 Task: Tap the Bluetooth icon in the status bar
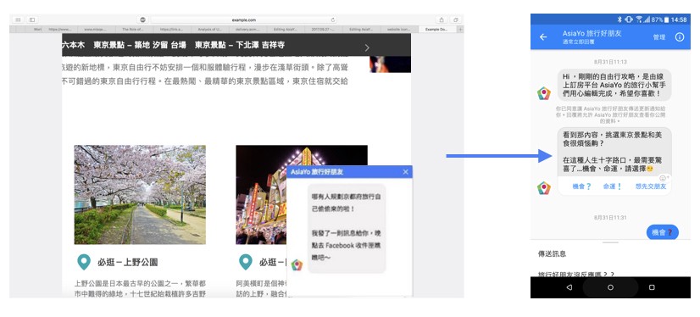tap(619, 19)
